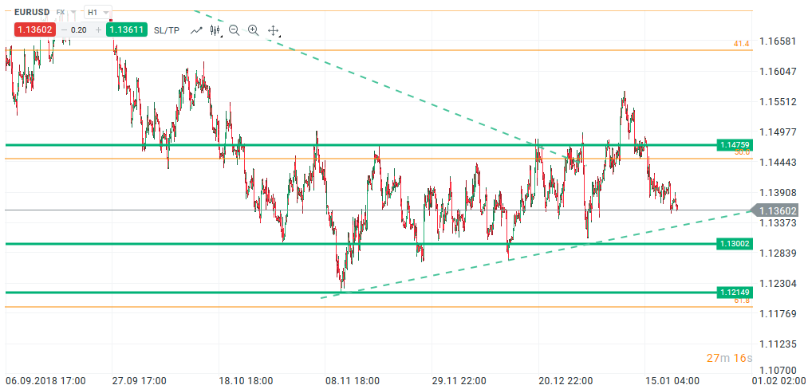Open the candlestick chart type selector

pyautogui.click(x=215, y=30)
